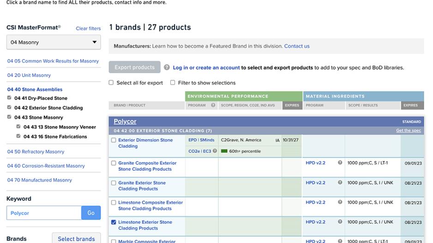This screenshot has width=433, height=243.
Task: Click 1000 ppm;C, S / LT-1 Granite Composite result
Action: (367, 163)
